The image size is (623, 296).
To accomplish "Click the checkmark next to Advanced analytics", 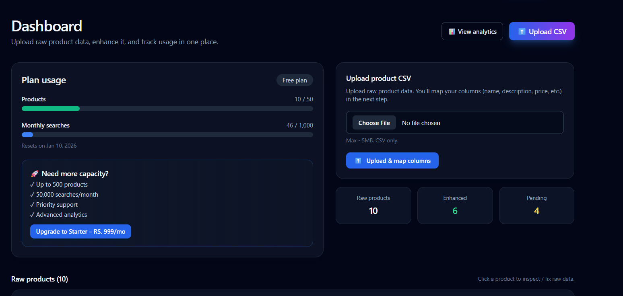I will click(x=32, y=214).
